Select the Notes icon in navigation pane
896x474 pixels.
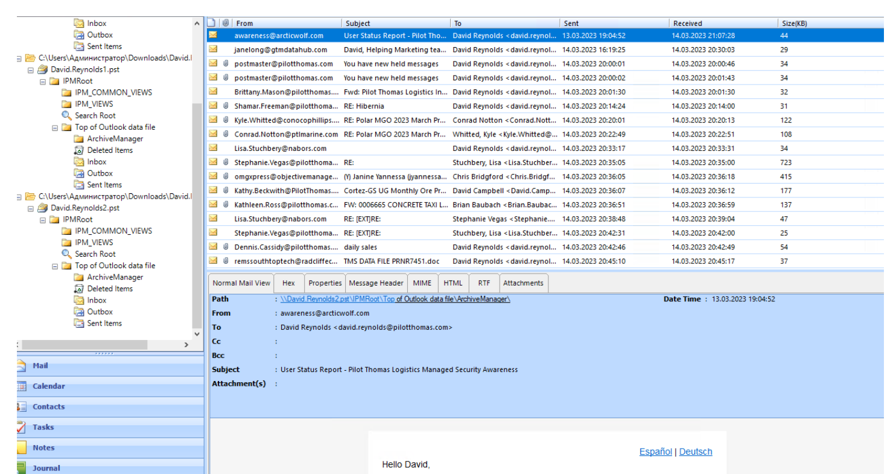22,448
